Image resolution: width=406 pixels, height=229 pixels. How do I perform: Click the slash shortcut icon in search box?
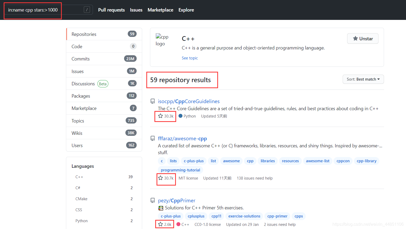click(87, 10)
